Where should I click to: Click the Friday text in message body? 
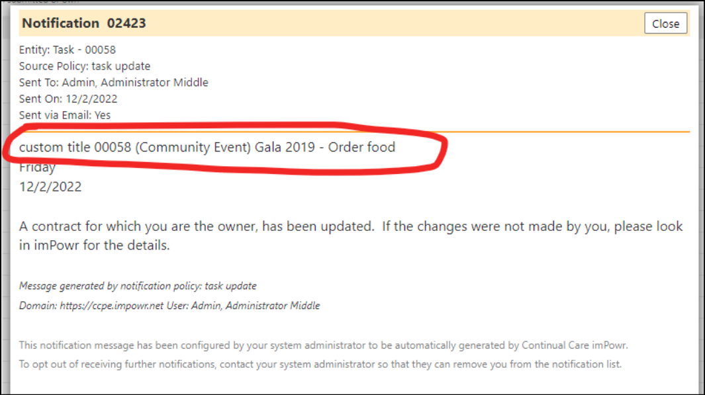point(37,168)
